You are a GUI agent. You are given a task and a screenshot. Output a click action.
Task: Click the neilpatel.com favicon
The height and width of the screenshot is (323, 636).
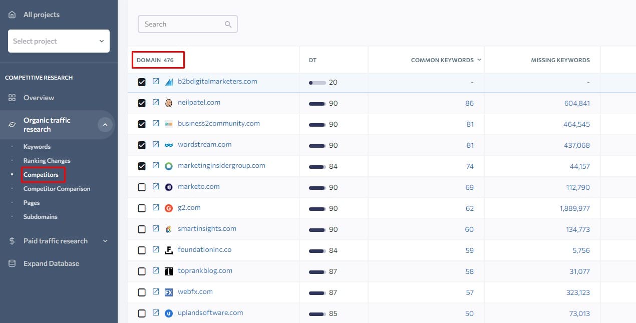click(169, 103)
